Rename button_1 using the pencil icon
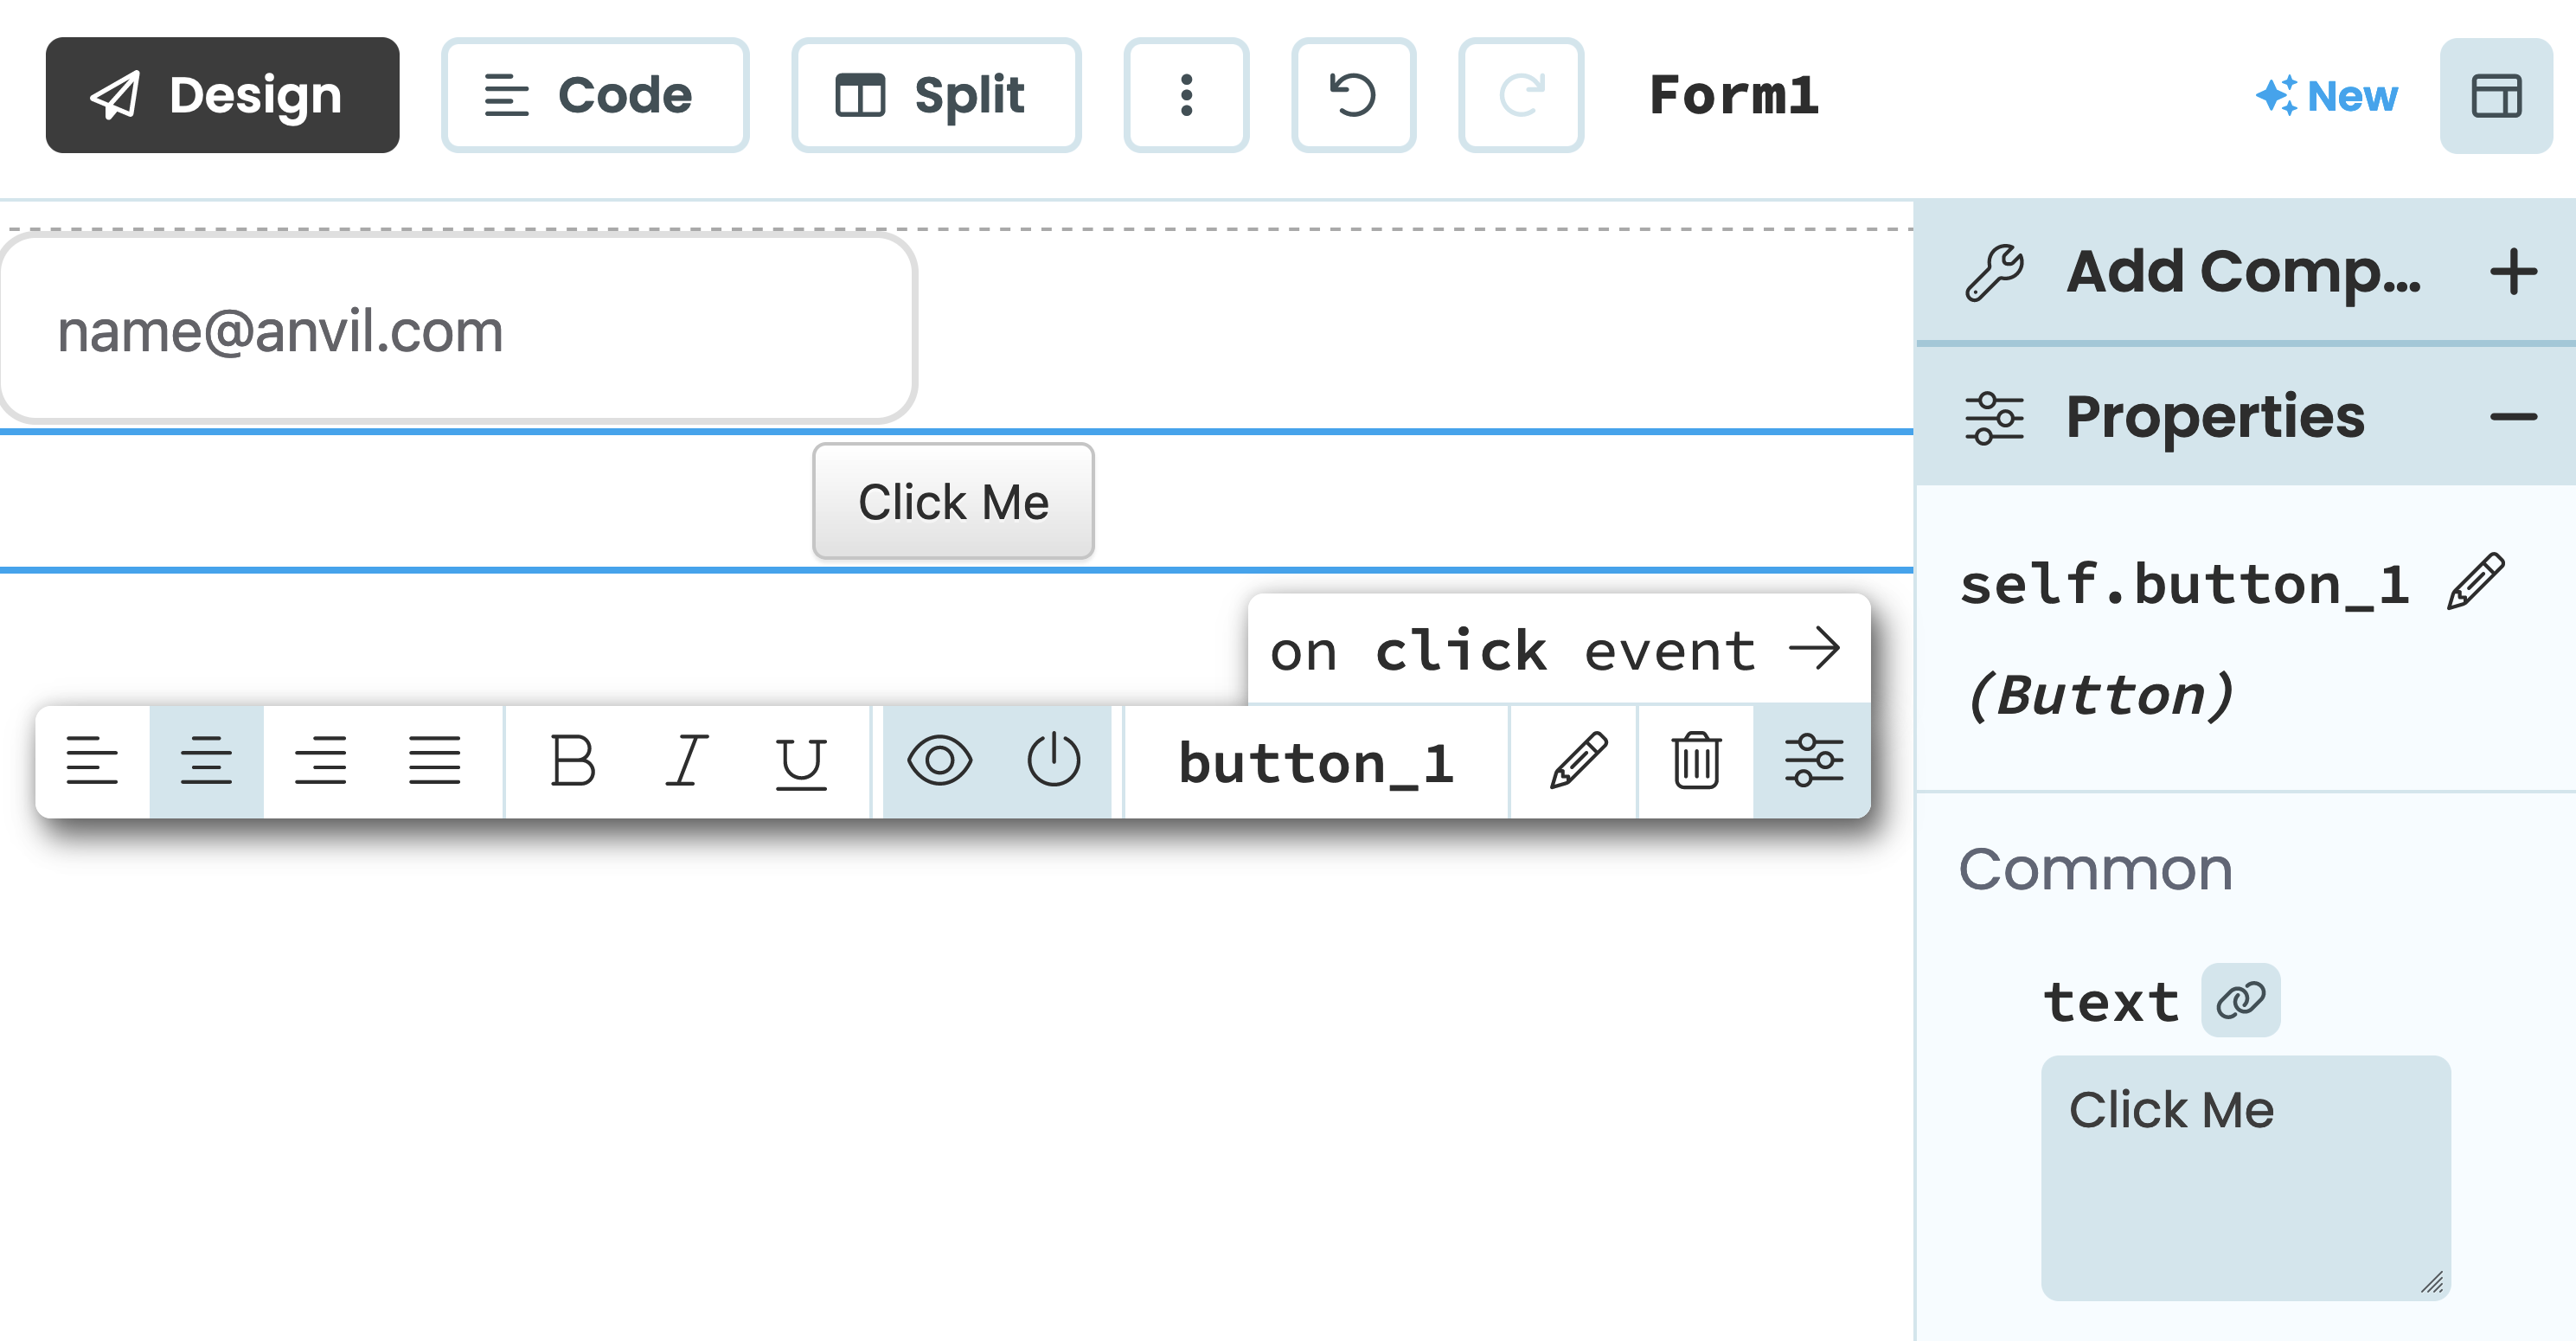 1573,760
